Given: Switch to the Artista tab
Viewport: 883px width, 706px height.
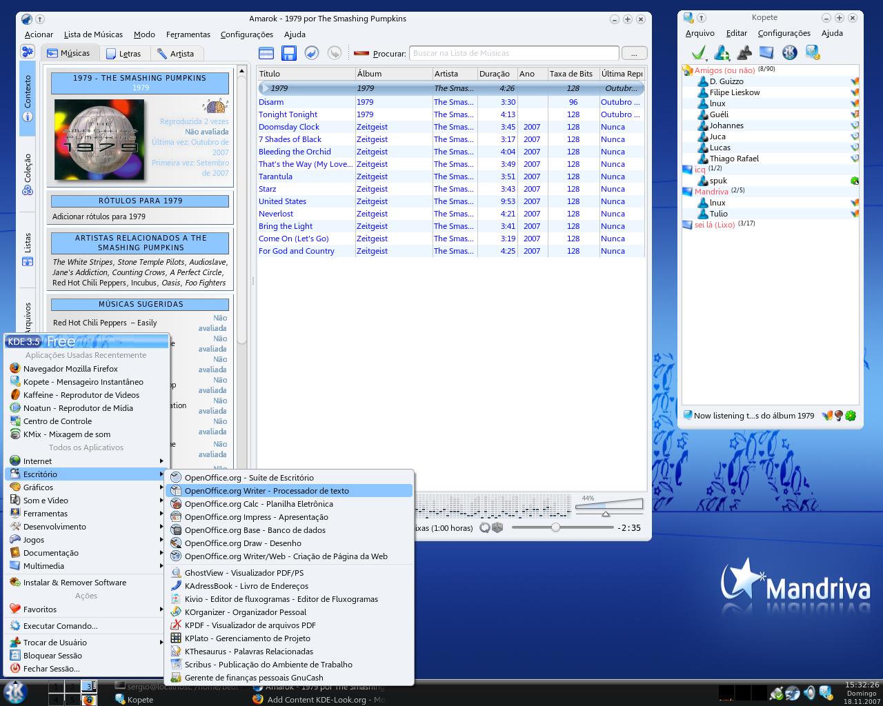Looking at the screenshot, I should click(176, 53).
